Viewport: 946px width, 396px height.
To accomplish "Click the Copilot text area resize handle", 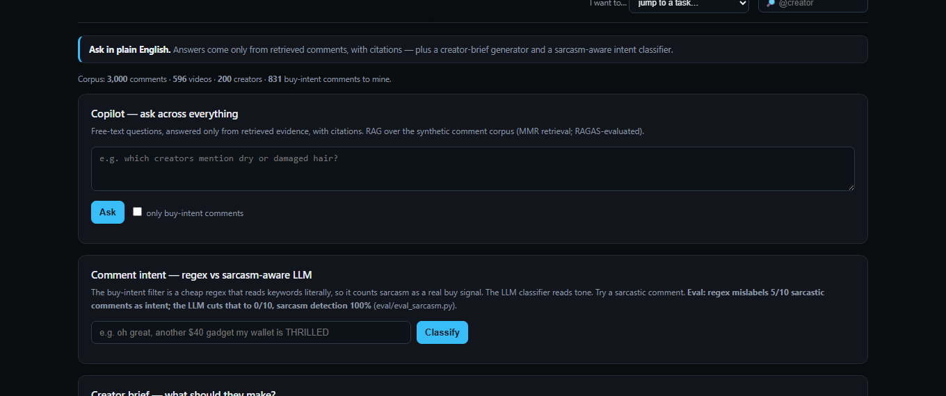I will coord(850,186).
